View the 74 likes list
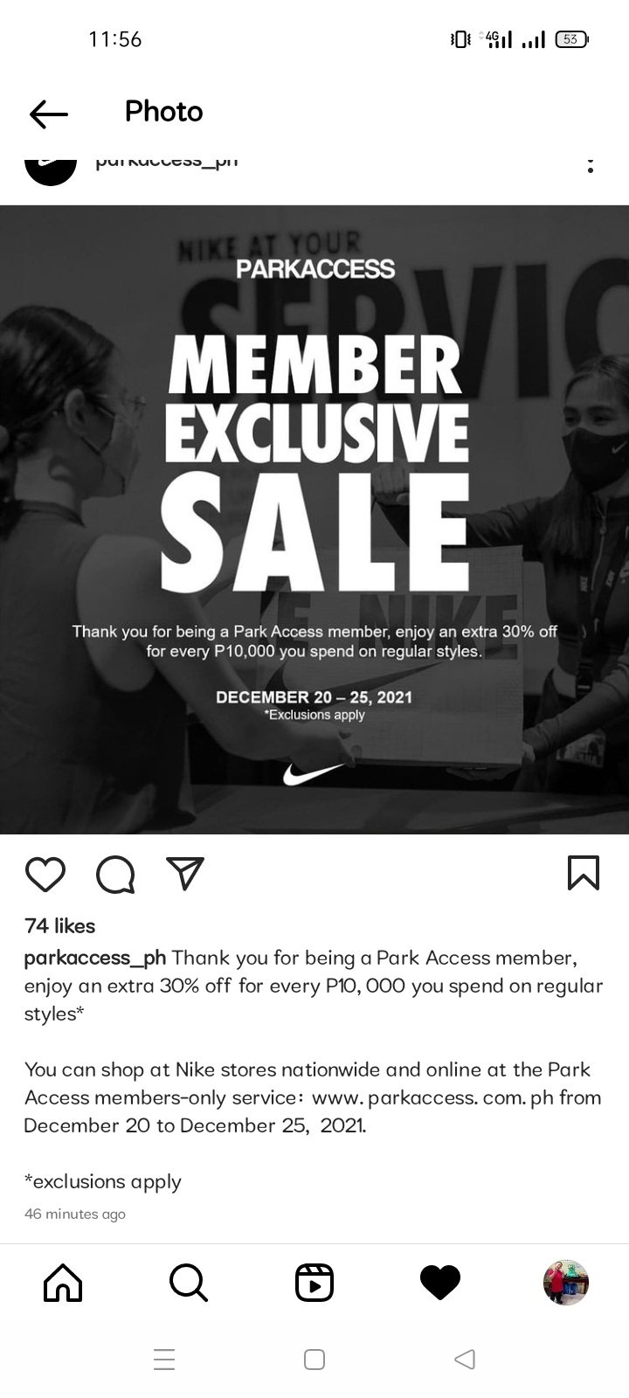 pos(60,925)
